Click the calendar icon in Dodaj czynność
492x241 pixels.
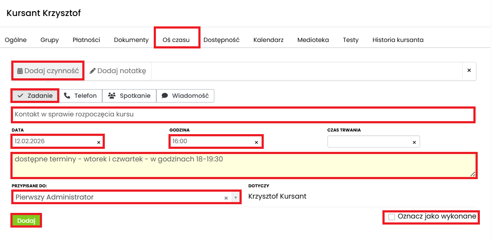[x=20, y=71]
